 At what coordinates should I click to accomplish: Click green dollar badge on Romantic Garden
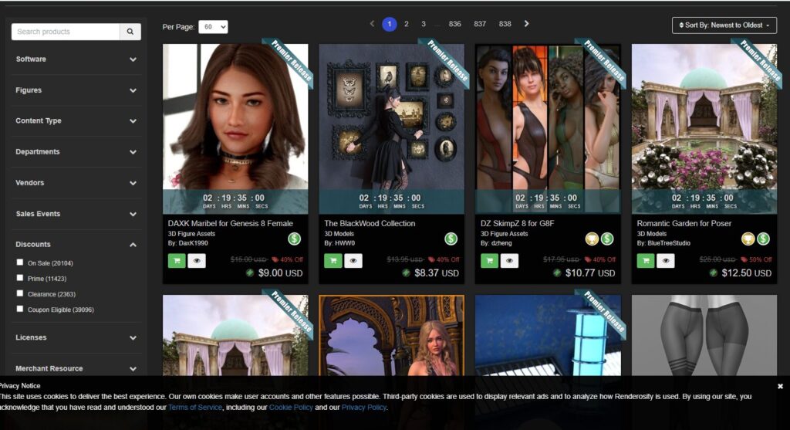click(763, 239)
